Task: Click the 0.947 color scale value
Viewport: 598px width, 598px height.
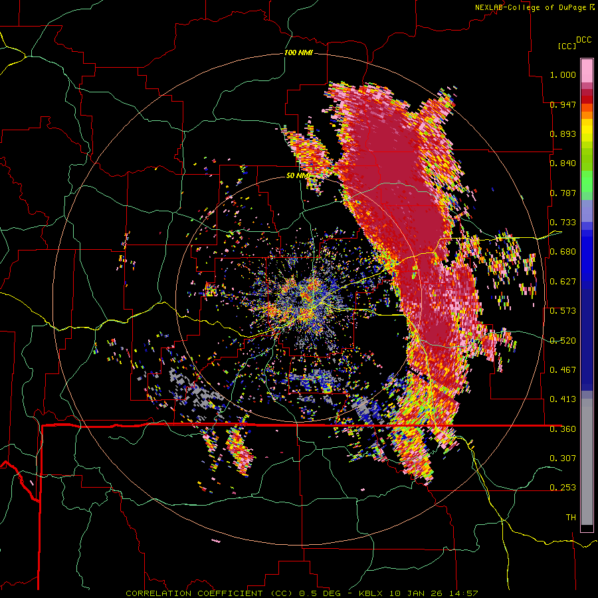Action: click(563, 104)
